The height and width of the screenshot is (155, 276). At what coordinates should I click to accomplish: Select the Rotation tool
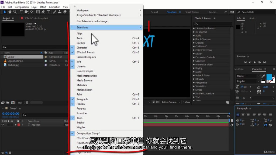(x=21, y=12)
